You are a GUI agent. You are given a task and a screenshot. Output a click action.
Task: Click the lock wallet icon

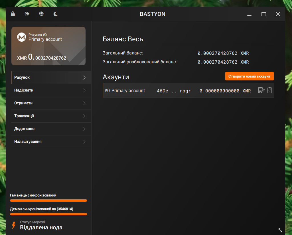(13, 14)
